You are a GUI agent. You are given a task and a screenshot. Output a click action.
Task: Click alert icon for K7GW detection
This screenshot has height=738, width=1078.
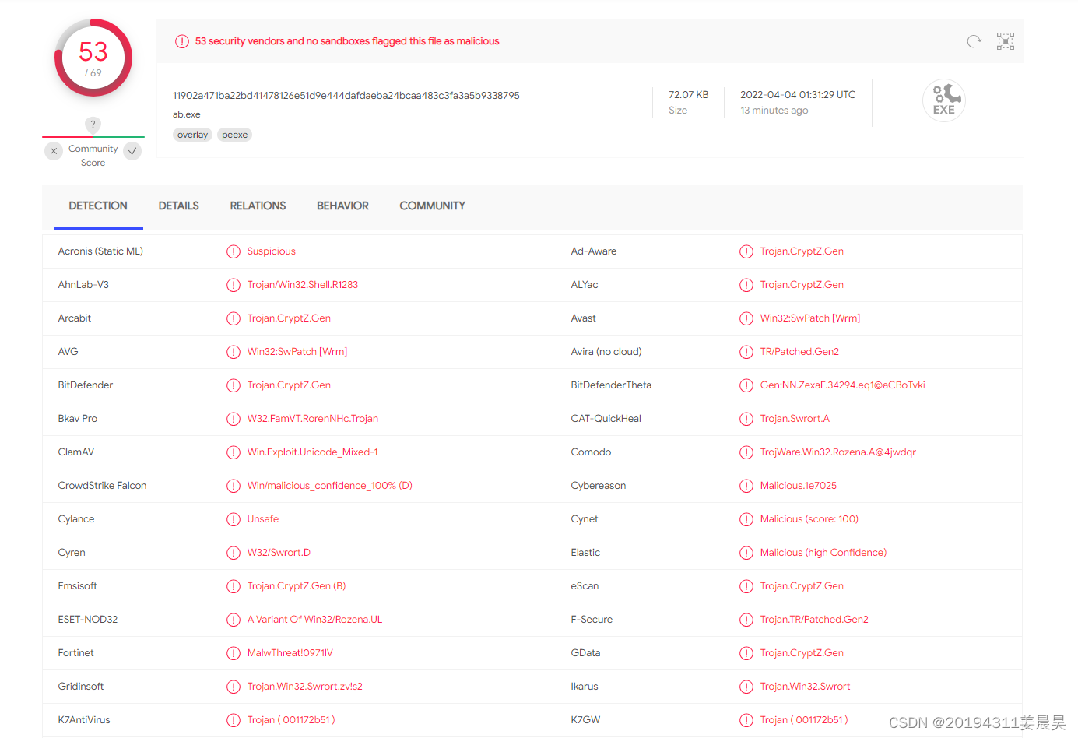coord(746,720)
